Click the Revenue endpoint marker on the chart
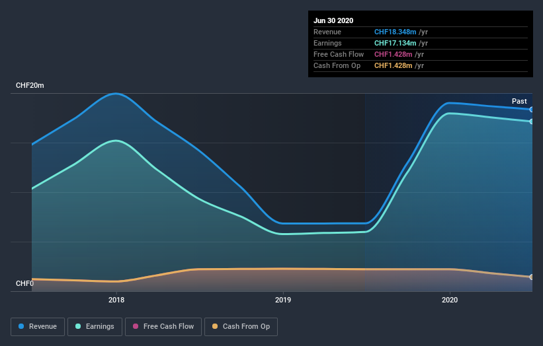 (x=532, y=110)
